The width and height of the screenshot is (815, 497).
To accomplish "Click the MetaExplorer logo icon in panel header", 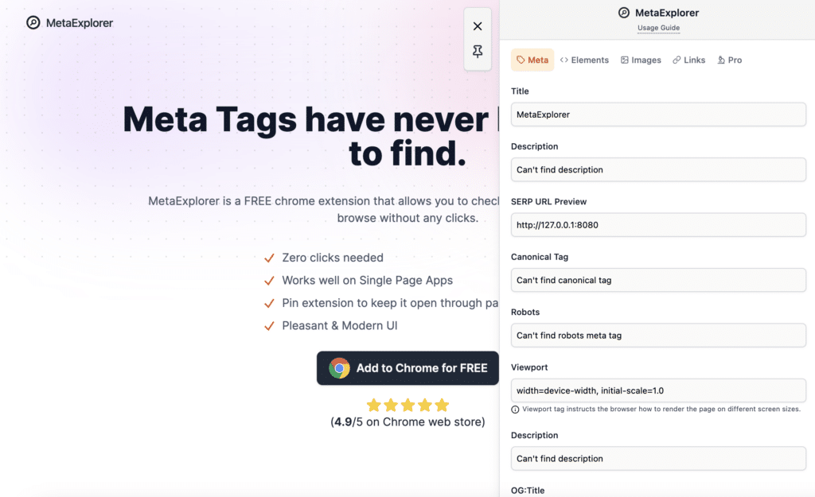I will tap(624, 13).
